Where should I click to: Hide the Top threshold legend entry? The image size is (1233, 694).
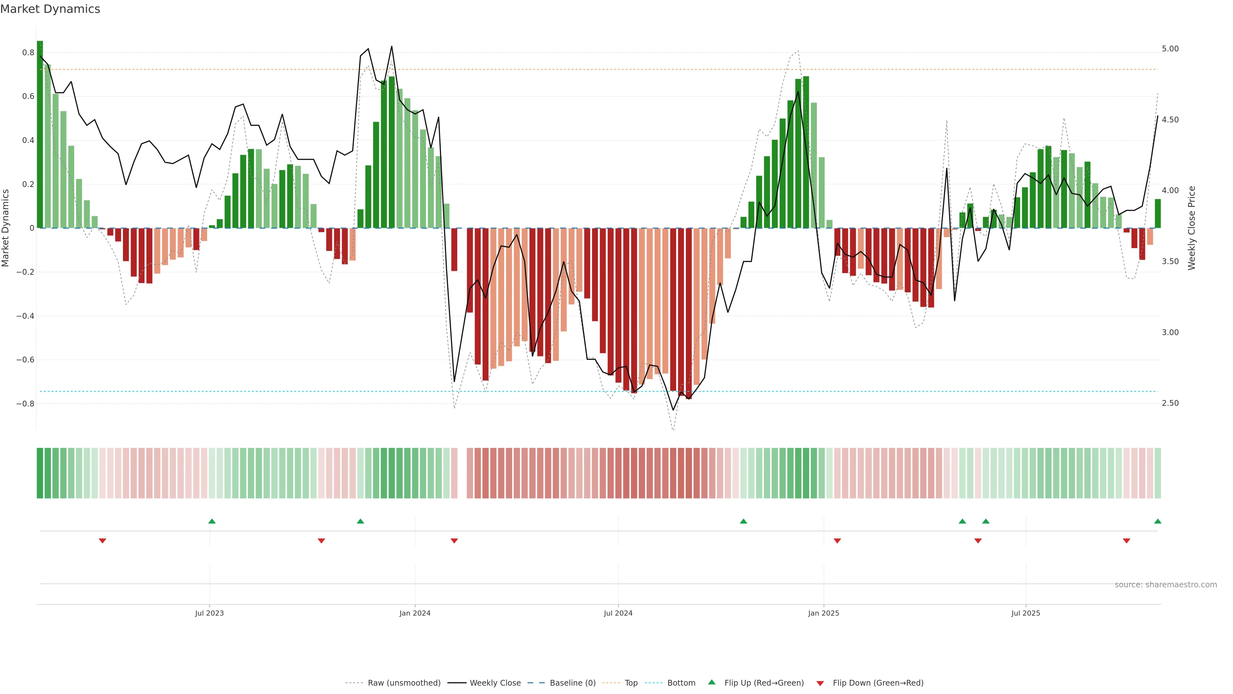pos(631,683)
